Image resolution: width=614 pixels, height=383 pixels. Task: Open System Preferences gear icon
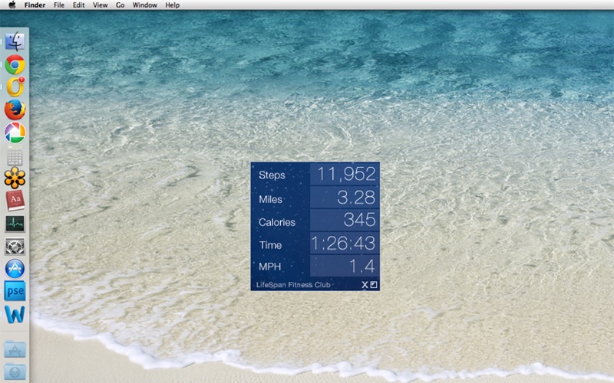[15, 247]
